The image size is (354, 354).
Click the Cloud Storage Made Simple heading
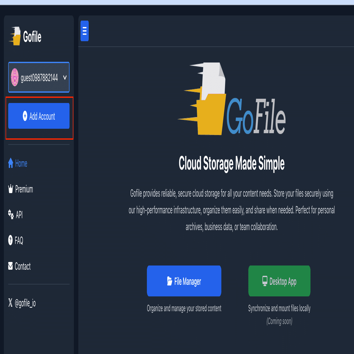232,163
